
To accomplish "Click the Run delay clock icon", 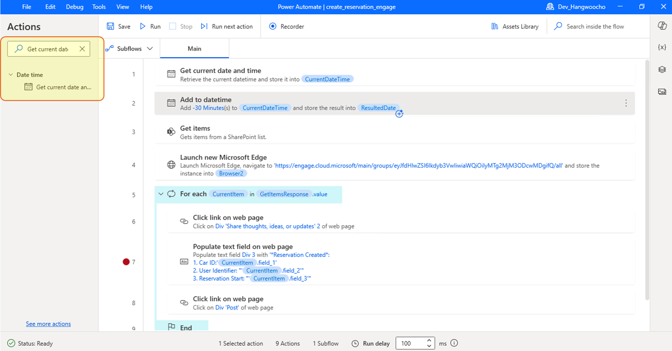I will click(x=355, y=343).
